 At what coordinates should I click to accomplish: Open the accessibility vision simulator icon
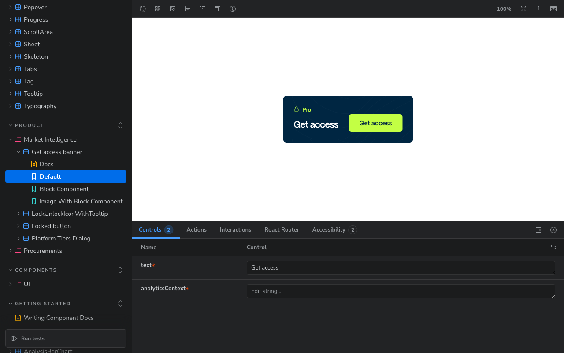coord(233,9)
